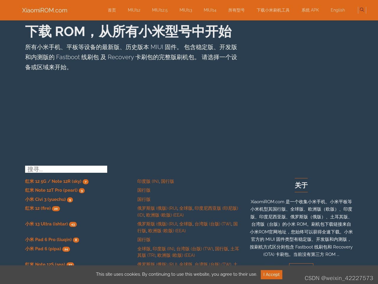Image resolution: width=378 pixels, height=284 pixels.
Task: Open the MIUI12.5 menu item
Action: click(x=160, y=10)
